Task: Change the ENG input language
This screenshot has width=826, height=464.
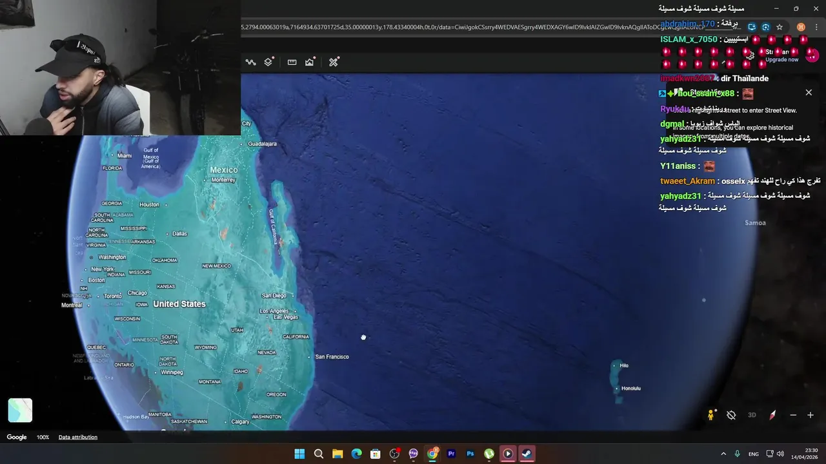Action: coord(754,454)
